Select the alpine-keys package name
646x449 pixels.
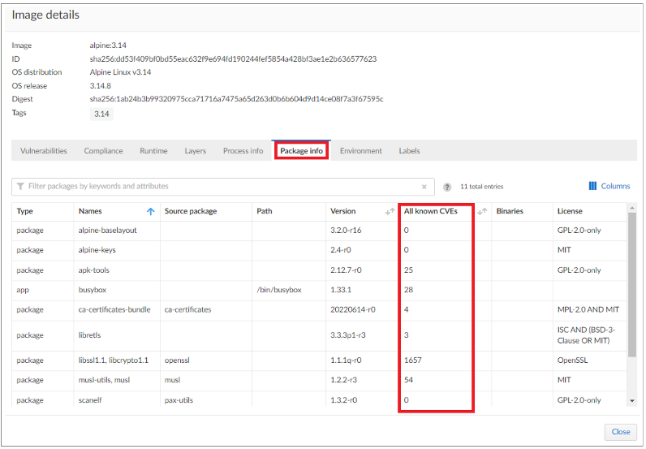pos(97,250)
